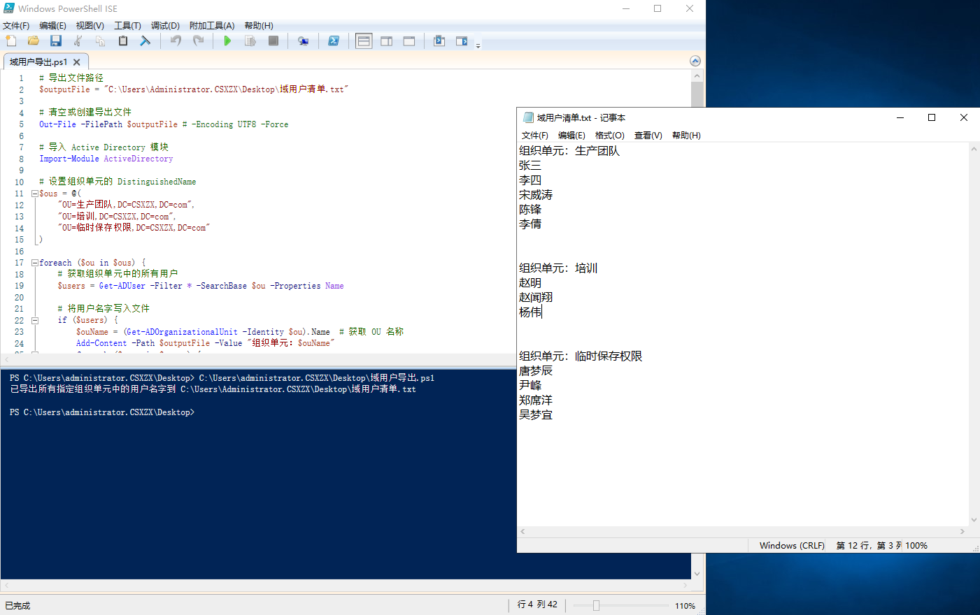Click the Notepad line 组织单元: 生产团队

569,151
